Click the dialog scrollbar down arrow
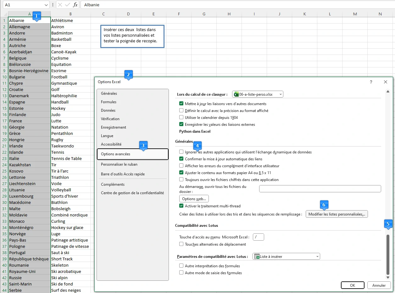 pos(388,277)
